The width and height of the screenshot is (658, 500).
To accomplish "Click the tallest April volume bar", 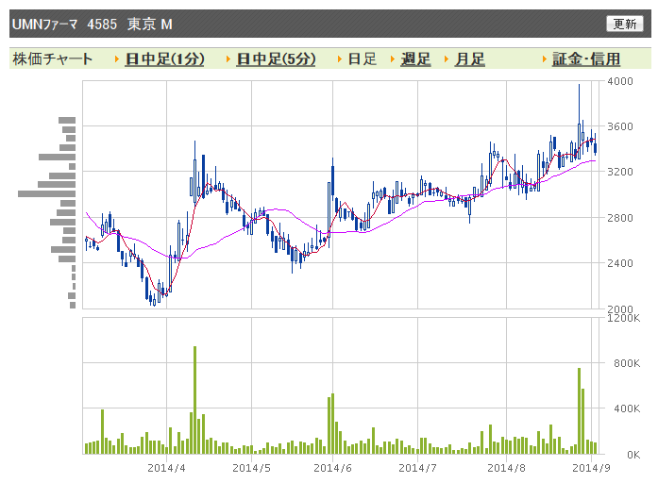I will pos(194,400).
